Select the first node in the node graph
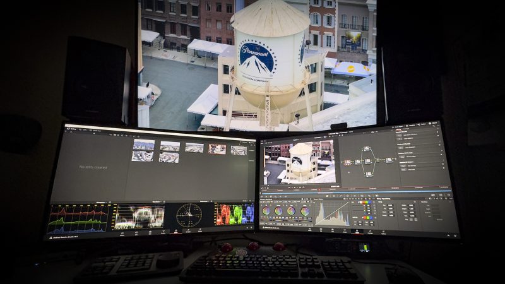Image resolution: width=505 pixels, height=284 pixels. (x=348, y=162)
